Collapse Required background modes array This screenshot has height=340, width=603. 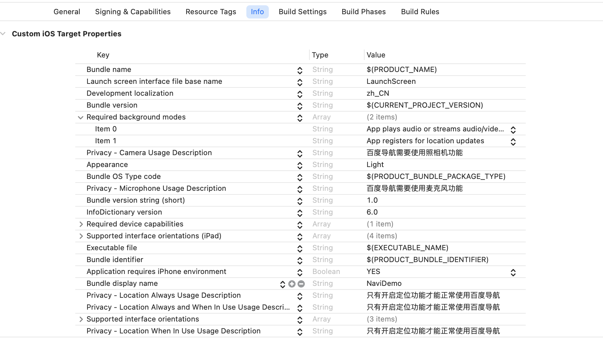[81, 118]
